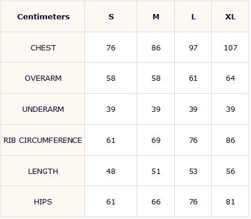The image size is (251, 219).
Task: Select the M hips value 66
Action: coord(156,201)
